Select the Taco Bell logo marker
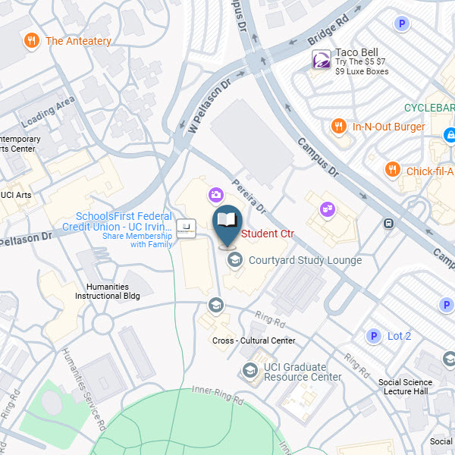The height and width of the screenshot is (455, 455). click(x=322, y=59)
